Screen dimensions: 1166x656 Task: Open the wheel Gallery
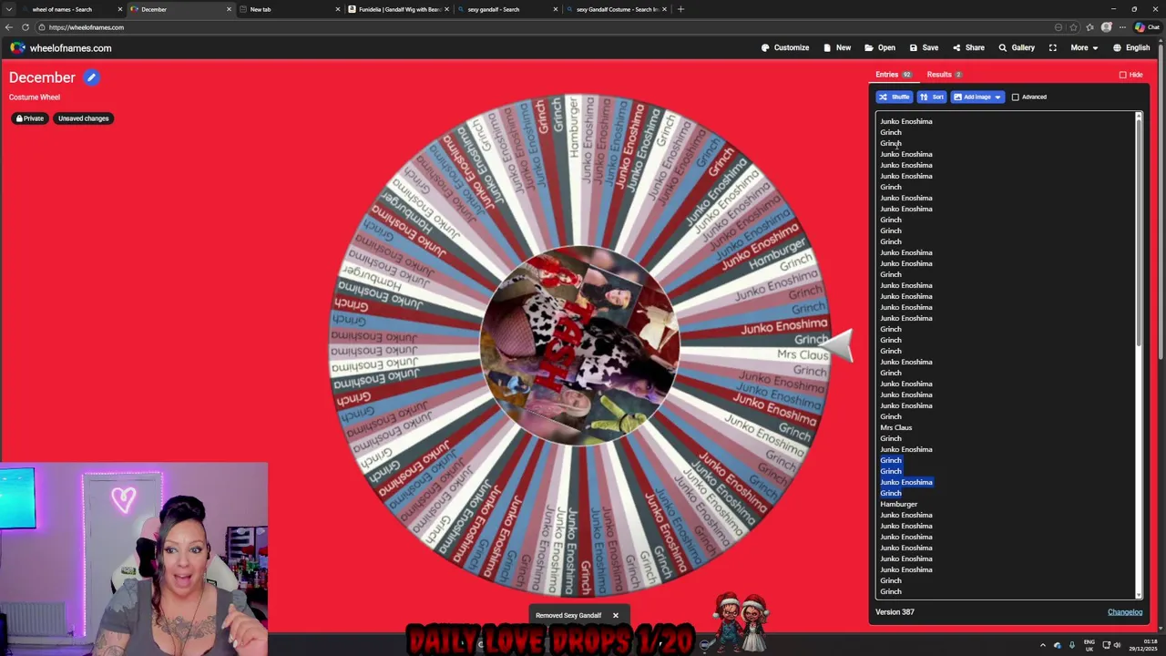1017,47
